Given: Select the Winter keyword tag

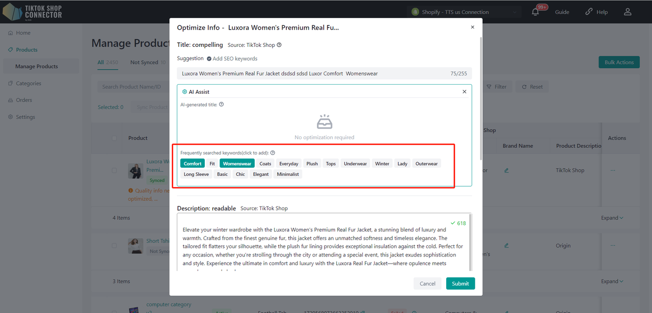Looking at the screenshot, I should [x=382, y=164].
